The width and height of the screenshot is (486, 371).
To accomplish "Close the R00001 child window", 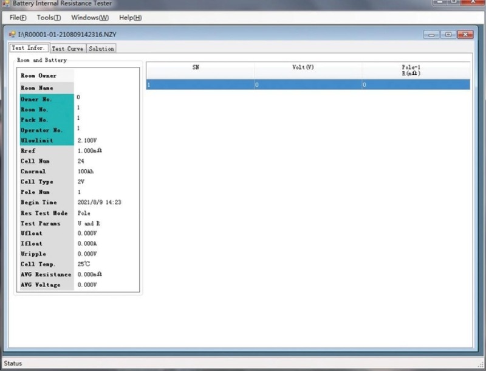I will [465, 35].
